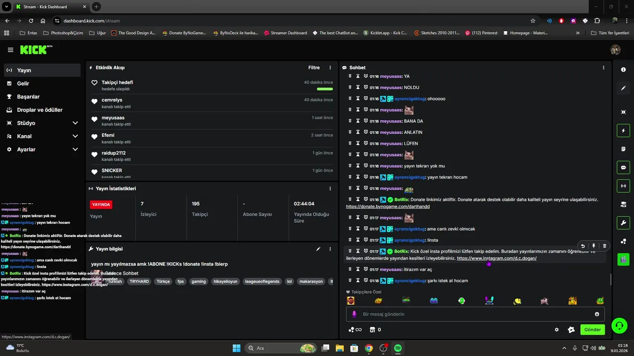Click the trash icon on 'NOLDU' message

(x=350, y=88)
